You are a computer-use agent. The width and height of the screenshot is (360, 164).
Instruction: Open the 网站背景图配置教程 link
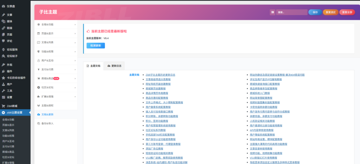coord(261,98)
